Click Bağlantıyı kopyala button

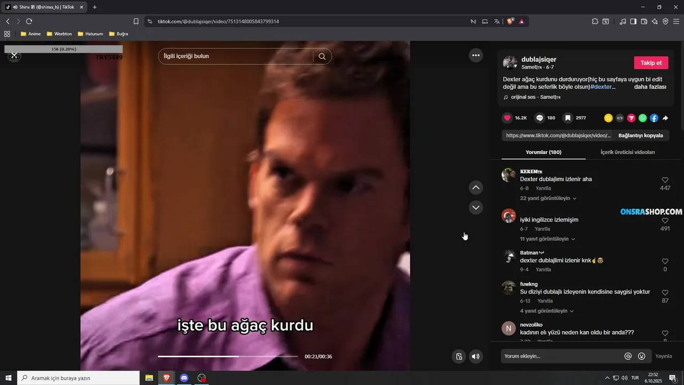[x=640, y=135]
